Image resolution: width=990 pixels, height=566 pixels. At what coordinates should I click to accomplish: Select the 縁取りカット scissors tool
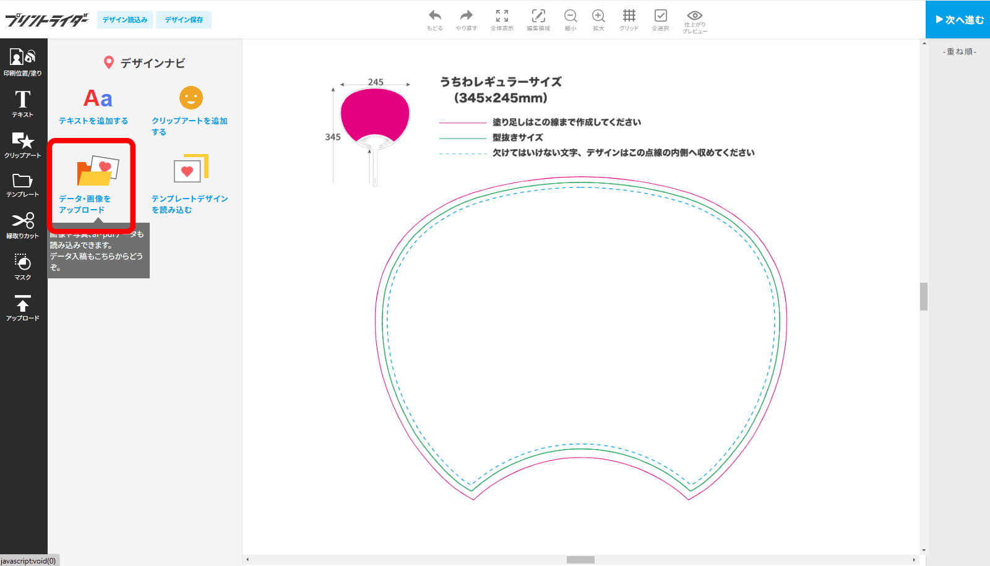23,225
